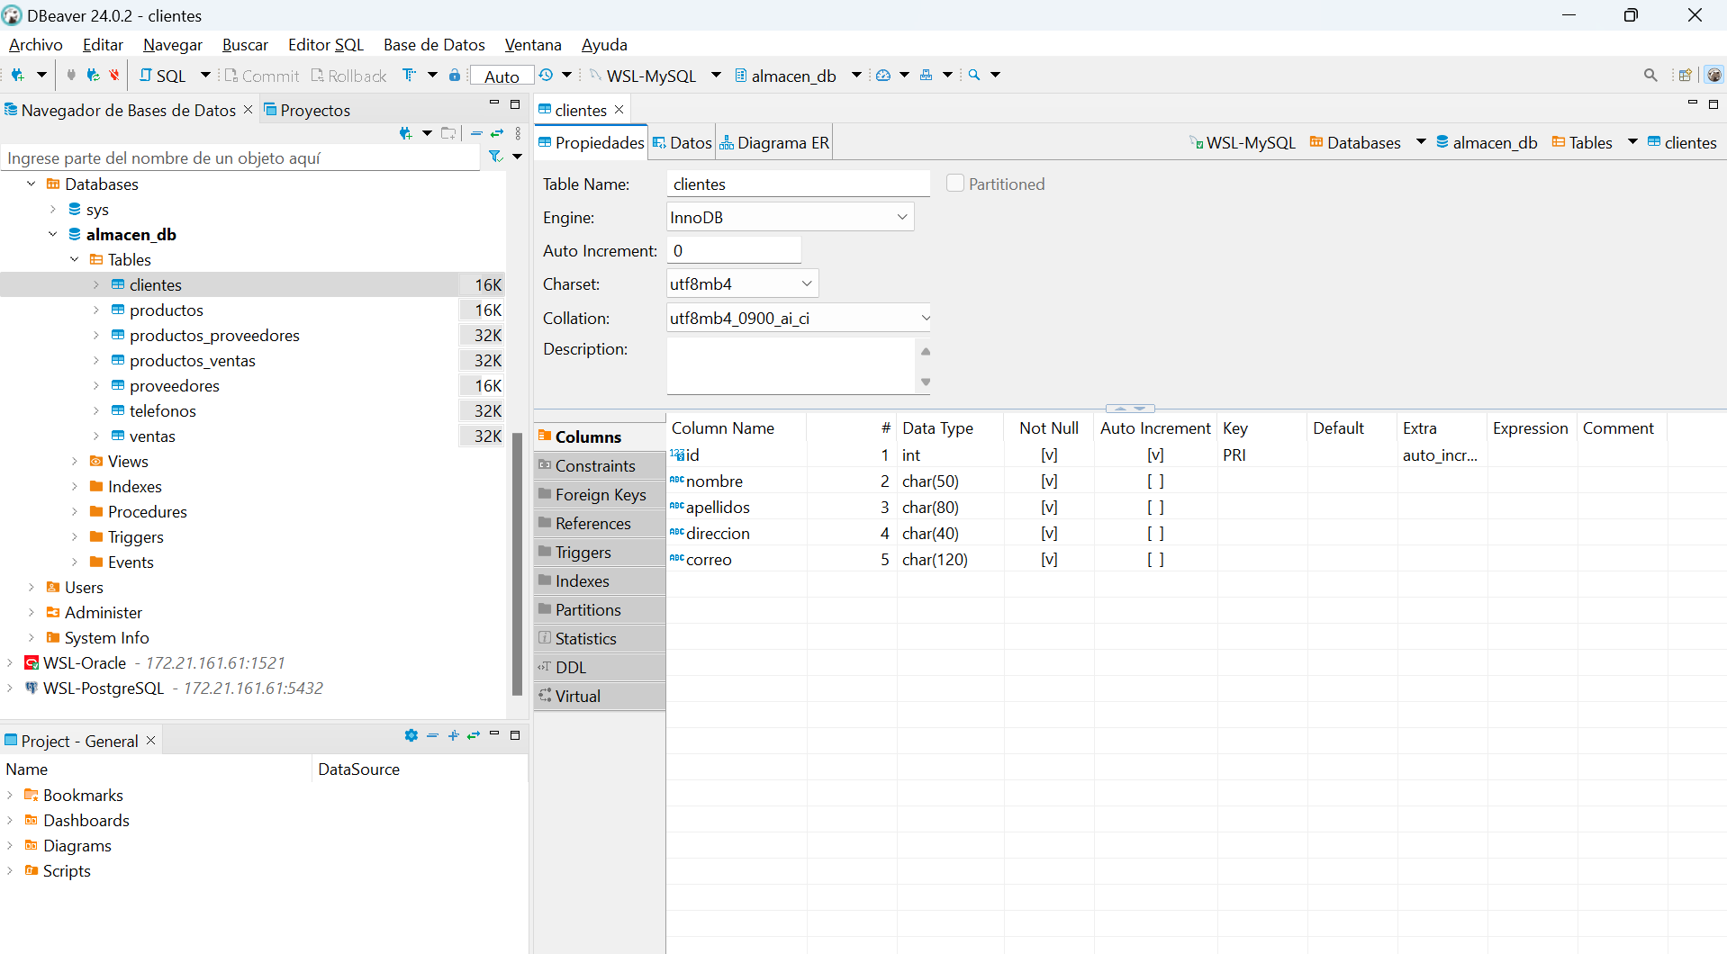Viewport: 1727px width, 954px height.
Task: Click the transaction mode icon in toolbar
Action: 410,75
